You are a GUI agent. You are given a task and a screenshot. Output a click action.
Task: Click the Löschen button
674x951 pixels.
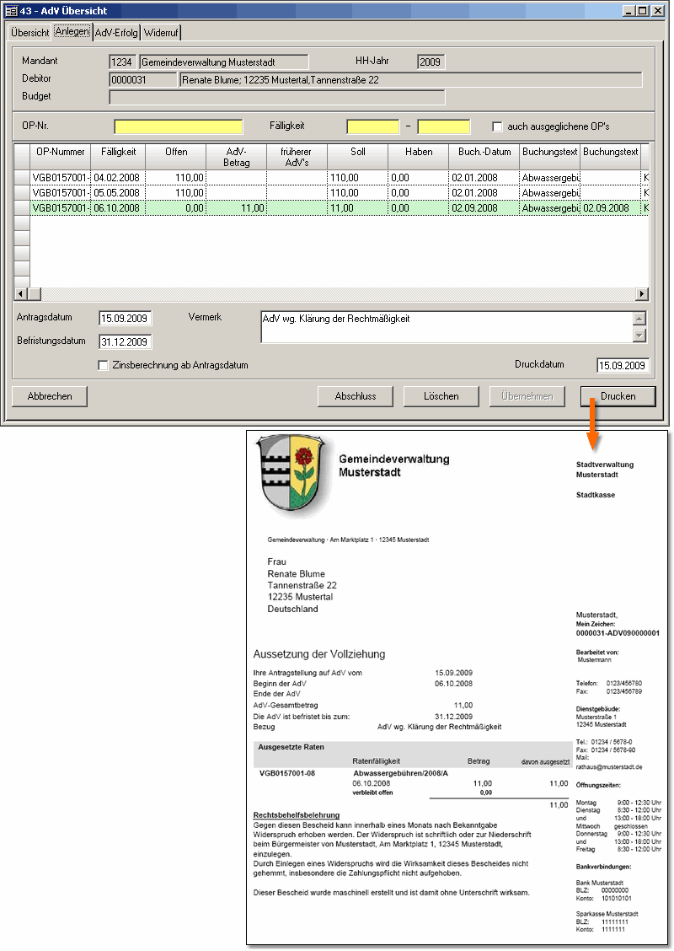click(441, 396)
